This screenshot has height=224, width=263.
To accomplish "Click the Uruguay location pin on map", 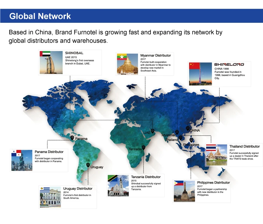I will (x=88, y=165).
